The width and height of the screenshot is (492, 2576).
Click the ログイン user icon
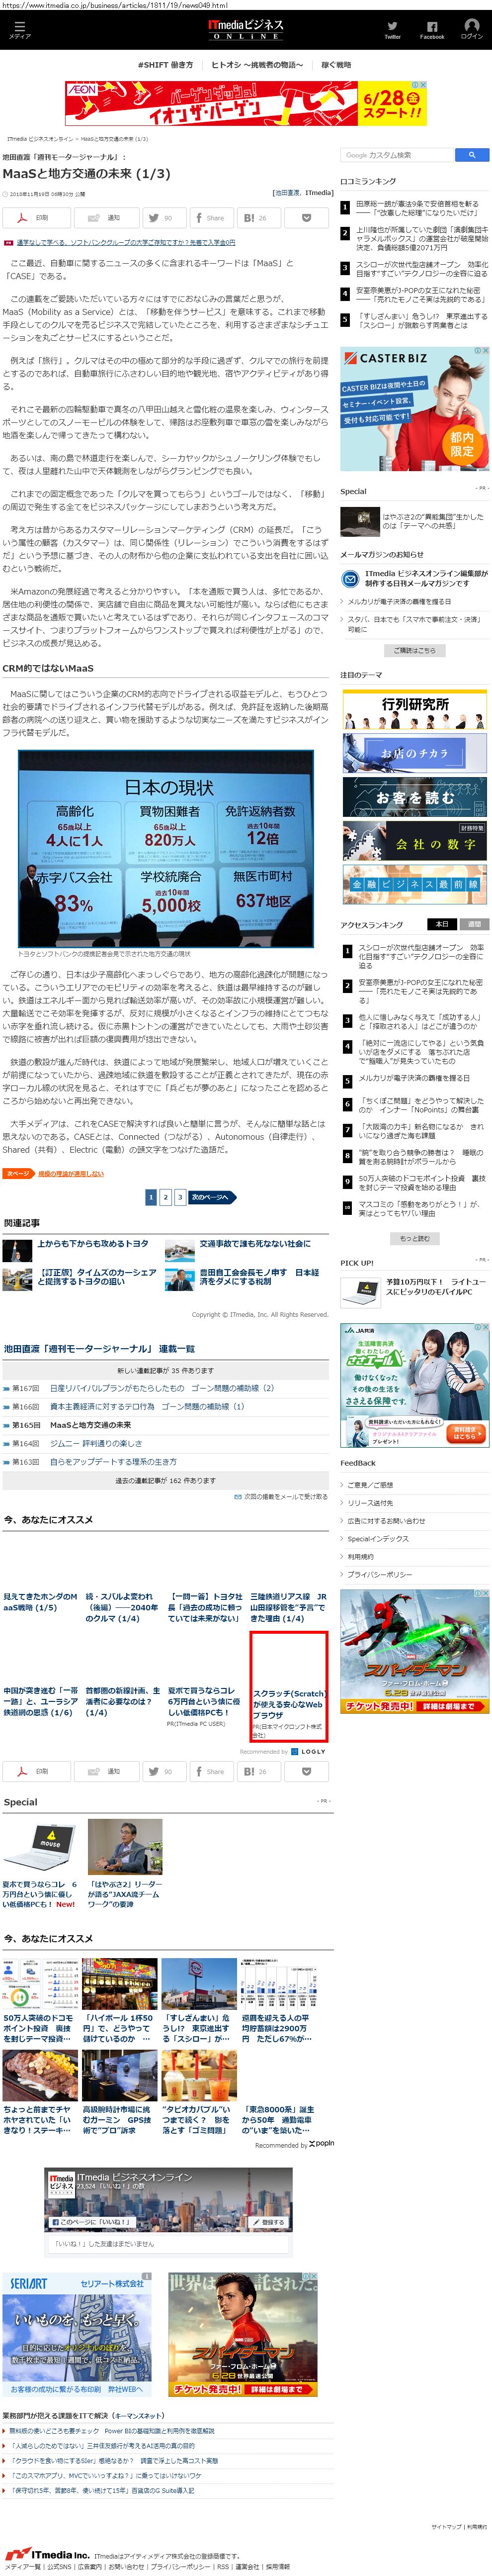point(471,29)
